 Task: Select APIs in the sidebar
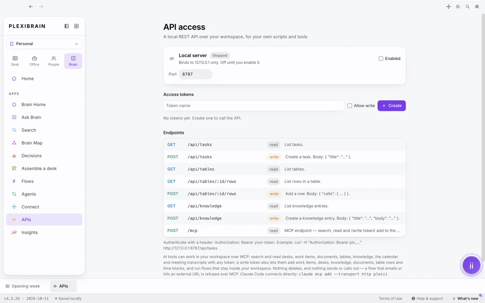click(x=44, y=220)
